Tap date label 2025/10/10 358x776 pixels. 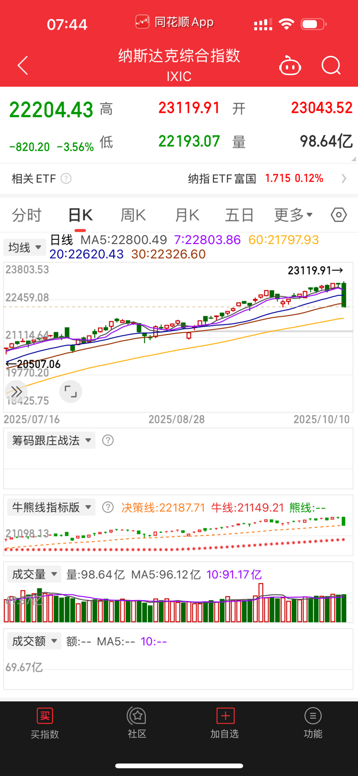[321, 419]
